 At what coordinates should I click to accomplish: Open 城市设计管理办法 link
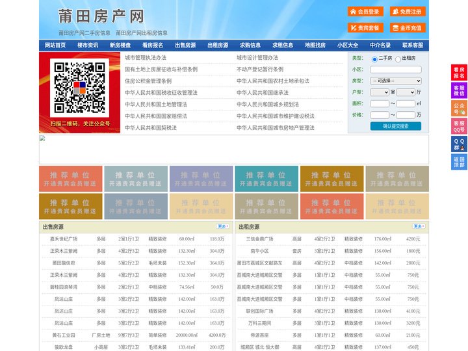(257, 58)
